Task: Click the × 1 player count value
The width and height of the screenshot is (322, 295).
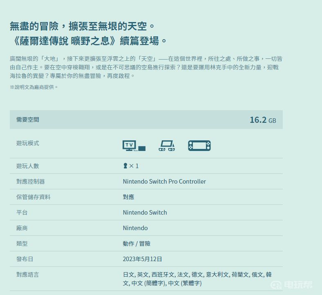Action: (134, 166)
